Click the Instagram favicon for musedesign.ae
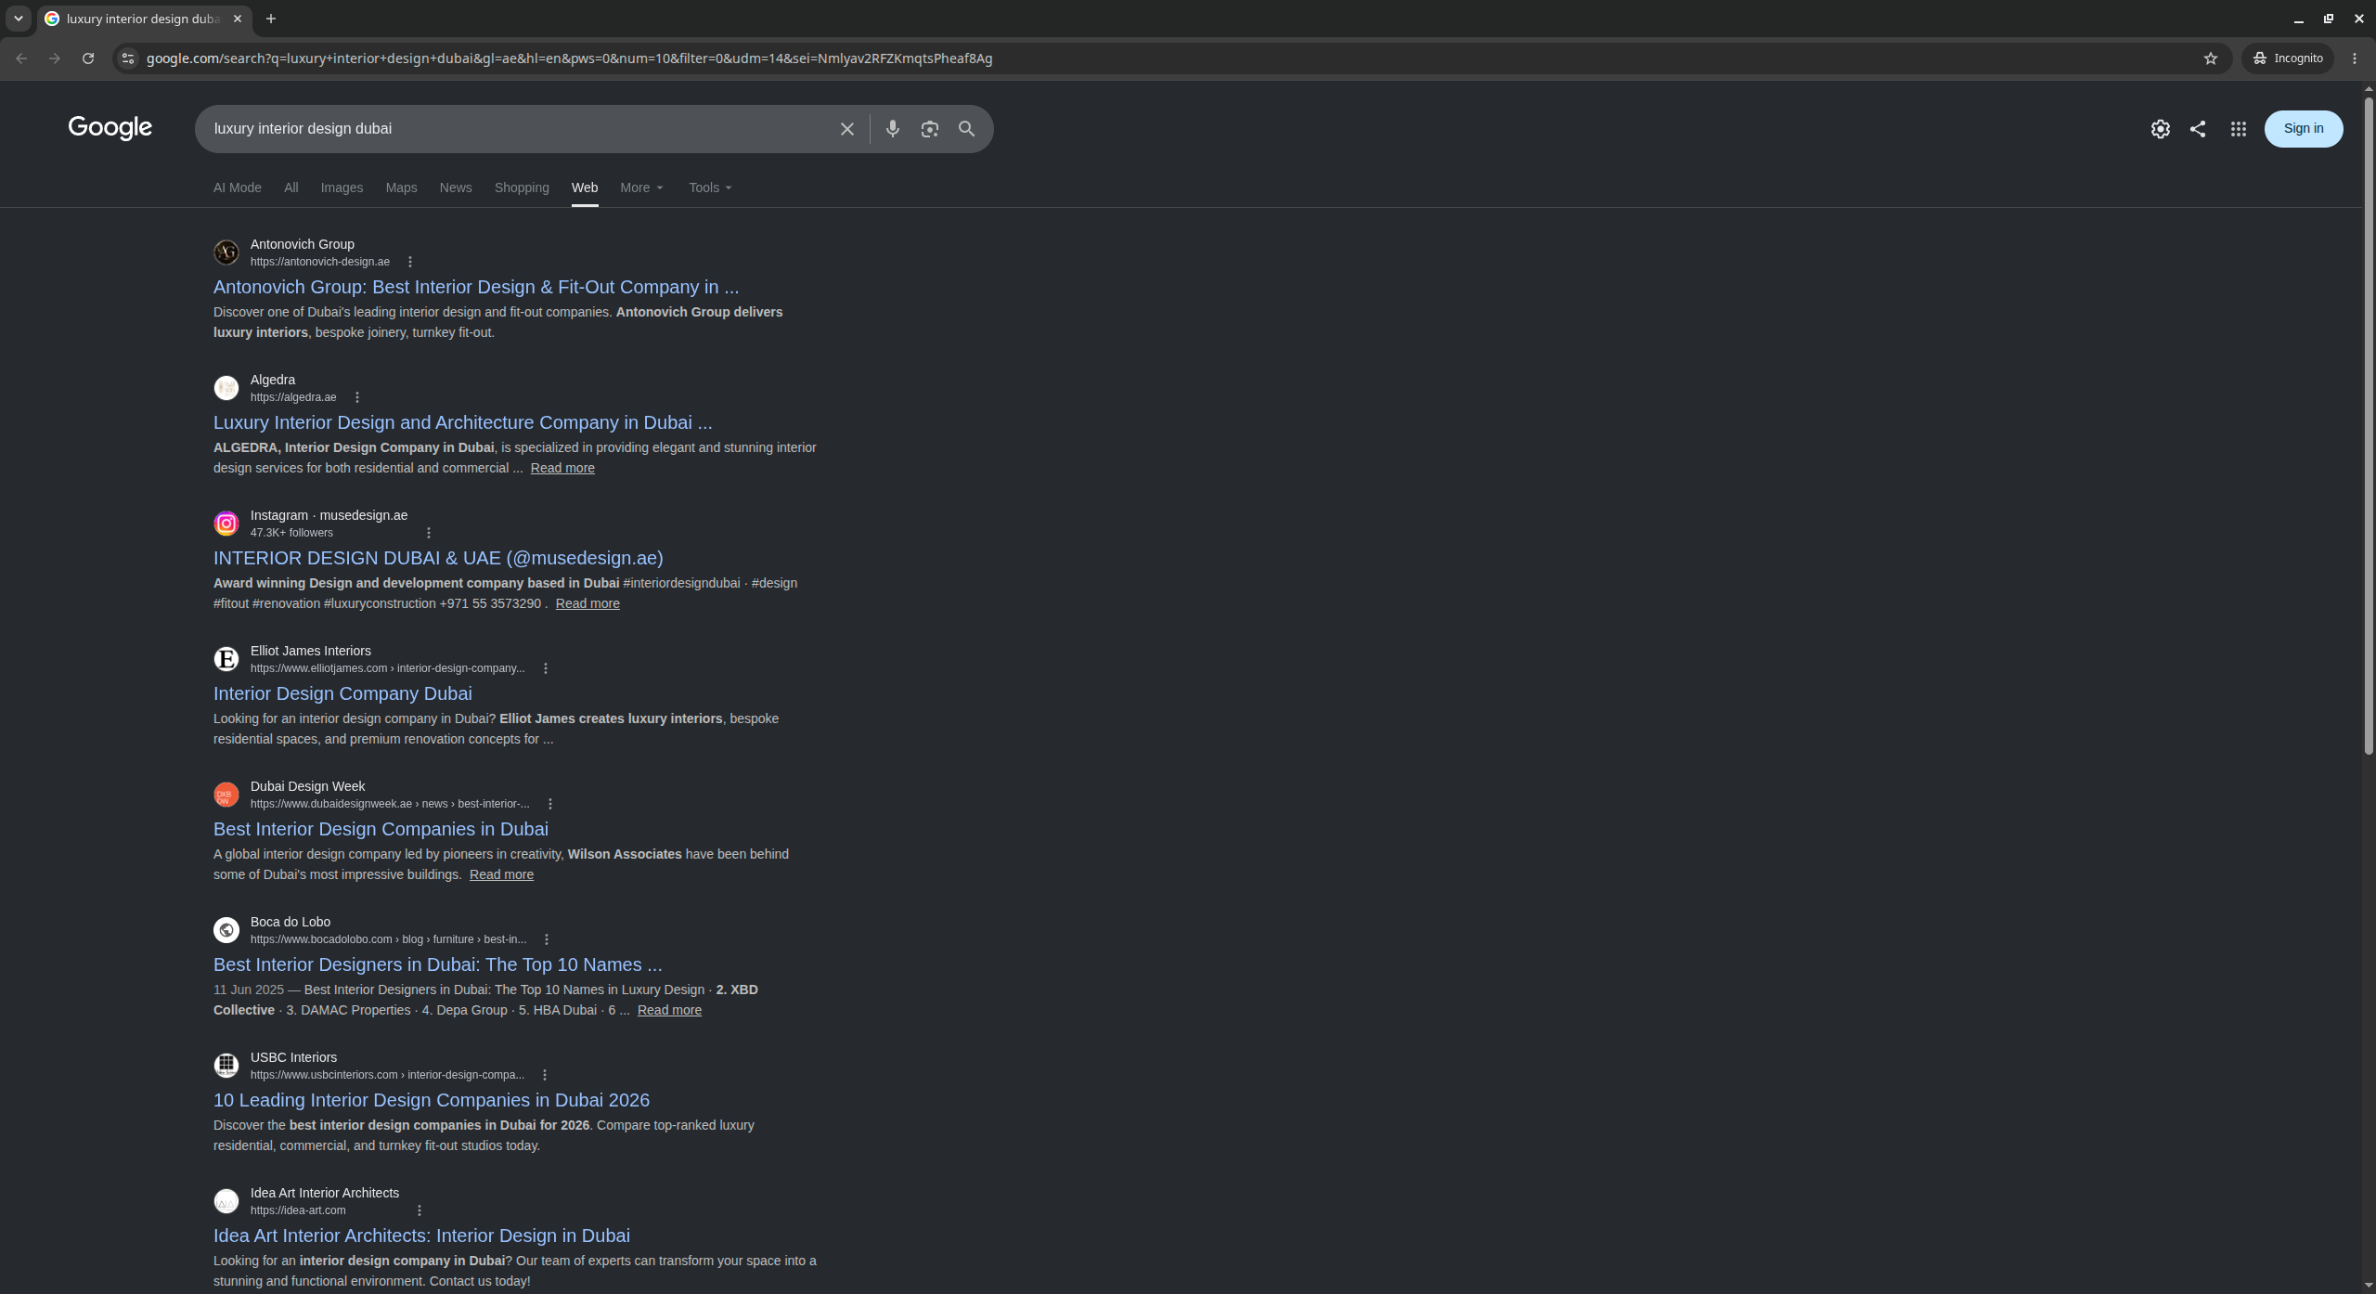Screen dimensions: 2376x1294 click(x=226, y=524)
